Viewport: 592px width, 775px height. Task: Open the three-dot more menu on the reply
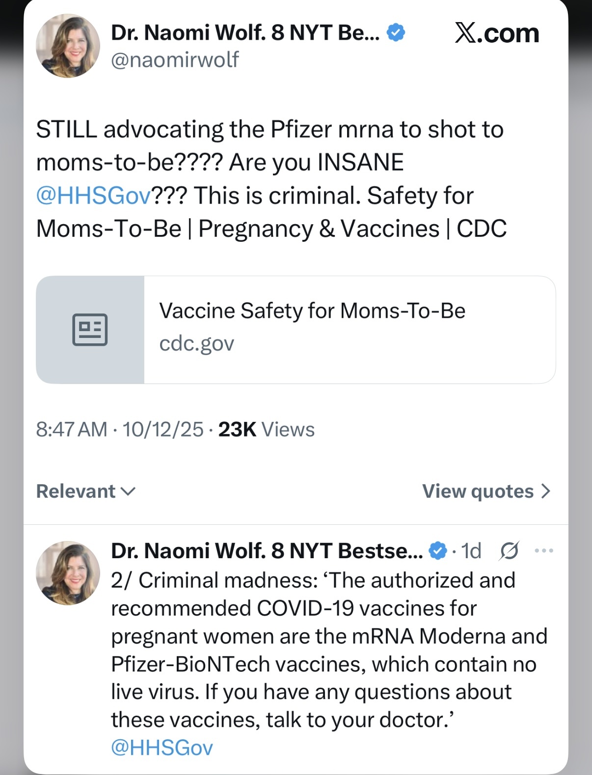point(544,551)
